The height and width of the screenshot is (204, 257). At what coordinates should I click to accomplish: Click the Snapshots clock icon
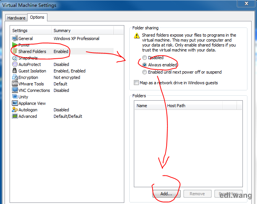15,58
